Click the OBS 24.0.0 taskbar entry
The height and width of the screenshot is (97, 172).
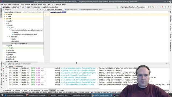[80, 95]
